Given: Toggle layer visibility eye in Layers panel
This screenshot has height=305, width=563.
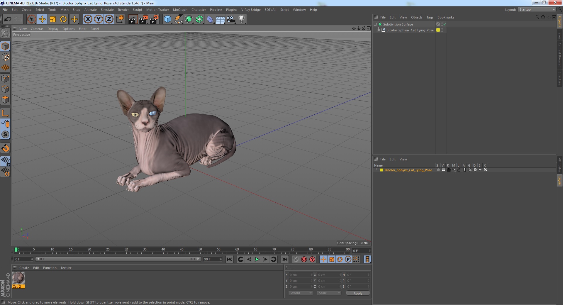Looking at the screenshot, I should 443,170.
